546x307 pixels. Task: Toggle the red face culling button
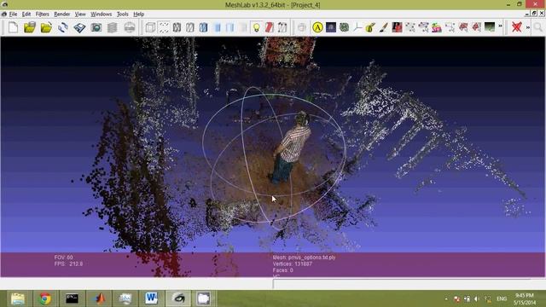270,27
